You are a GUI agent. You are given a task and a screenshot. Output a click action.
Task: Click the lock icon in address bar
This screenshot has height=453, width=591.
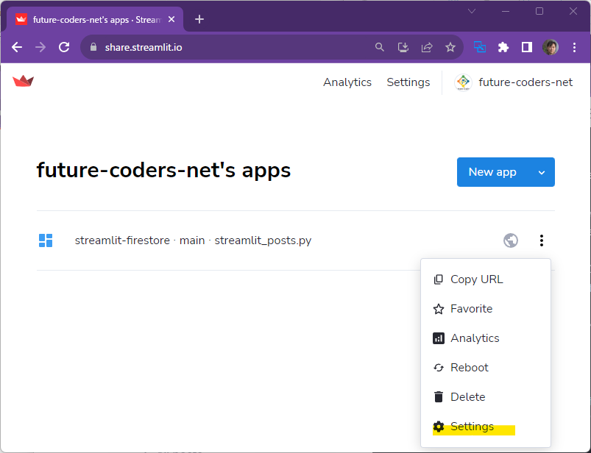point(93,47)
